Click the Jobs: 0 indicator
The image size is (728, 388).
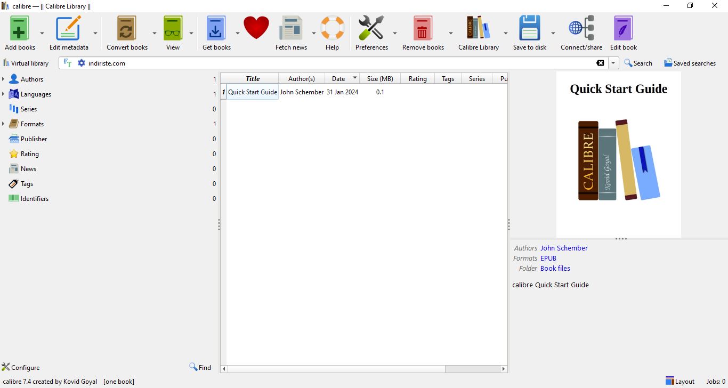[x=716, y=381]
